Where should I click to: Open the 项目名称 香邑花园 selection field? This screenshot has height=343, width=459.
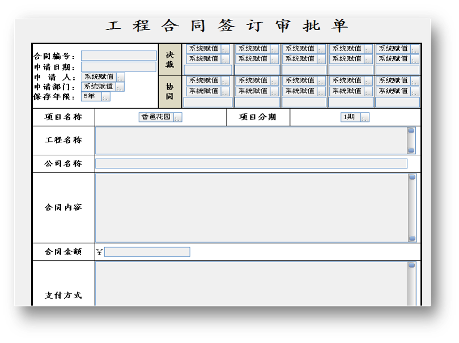coord(156,117)
